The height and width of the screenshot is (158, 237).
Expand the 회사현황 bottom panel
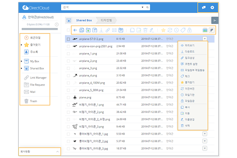point(39,152)
